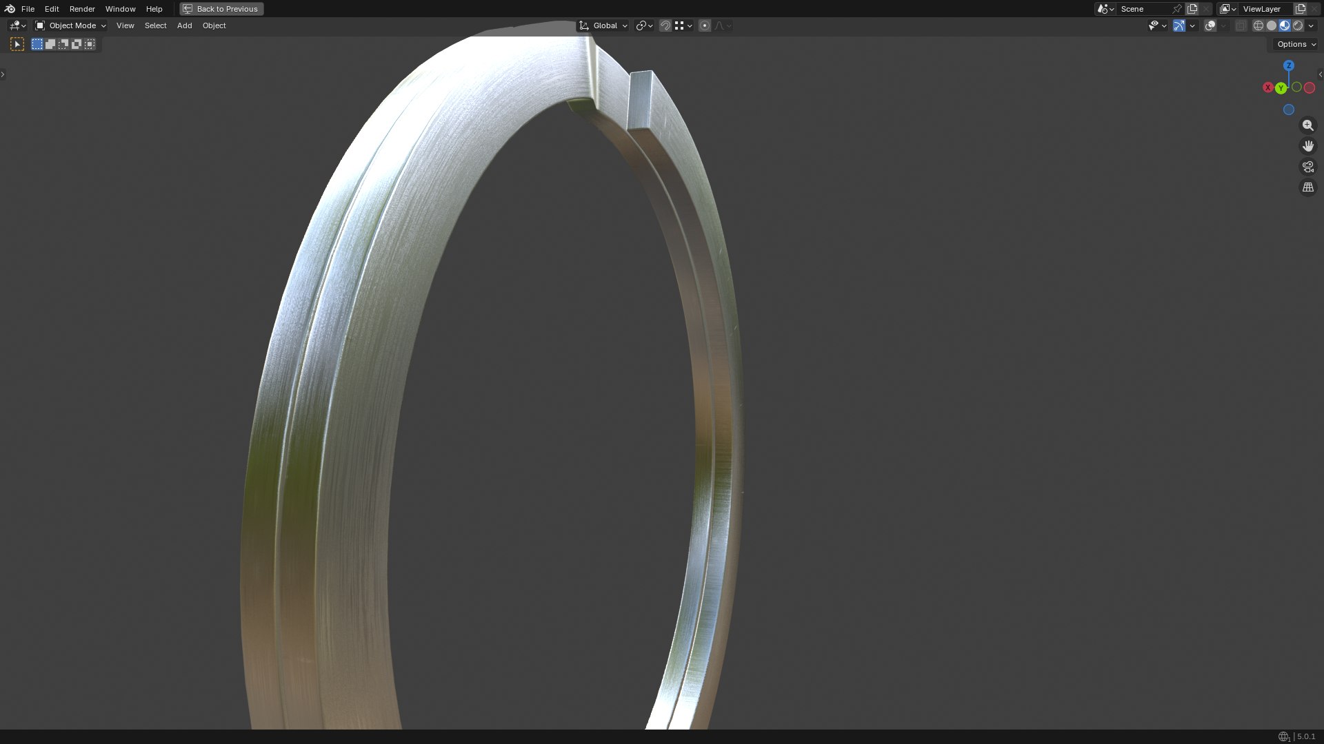Click the negative X gizmo circle

coord(1310,87)
